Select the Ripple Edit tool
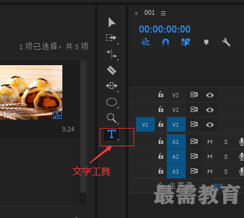 point(112,54)
